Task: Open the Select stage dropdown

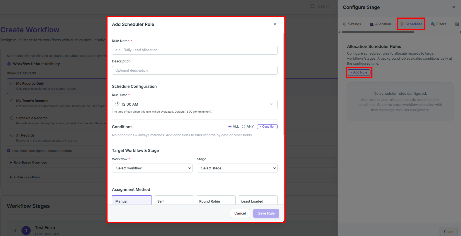Action: (x=237, y=168)
